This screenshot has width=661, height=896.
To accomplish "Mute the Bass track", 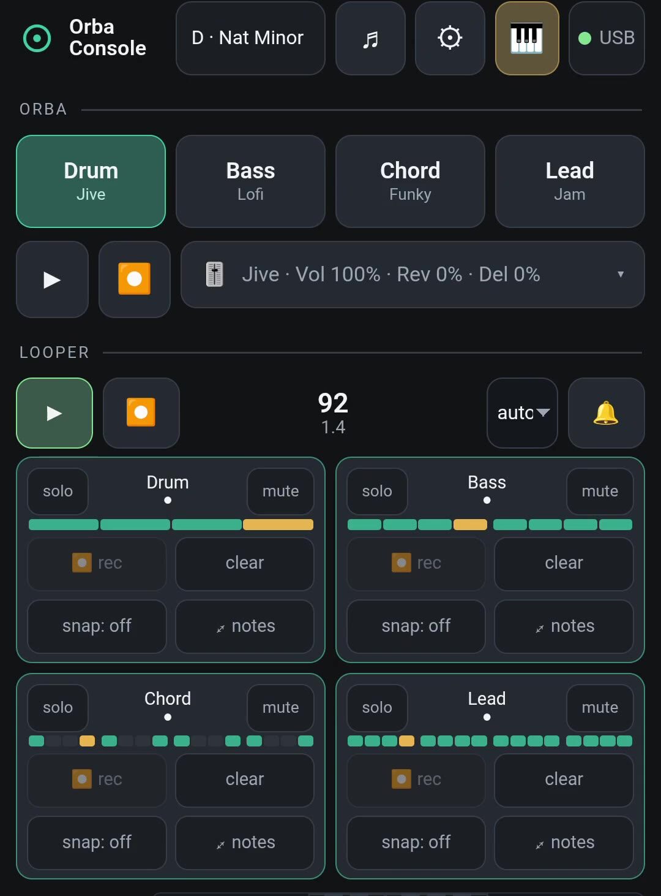I will click(x=600, y=492).
